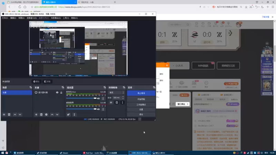
Task: Open the mixer panel three-dot menu at the bottom
Action: [x=74, y=115]
